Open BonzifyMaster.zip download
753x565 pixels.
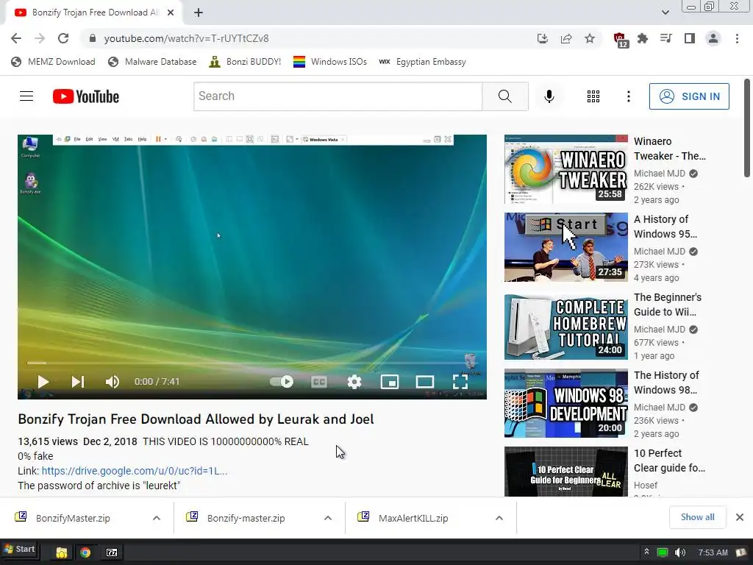(73, 519)
